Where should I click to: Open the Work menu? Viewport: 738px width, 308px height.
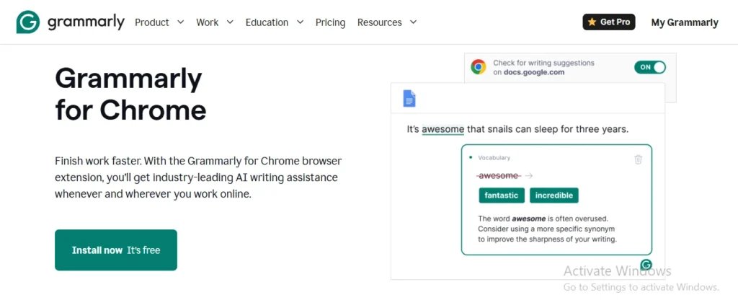pos(207,22)
